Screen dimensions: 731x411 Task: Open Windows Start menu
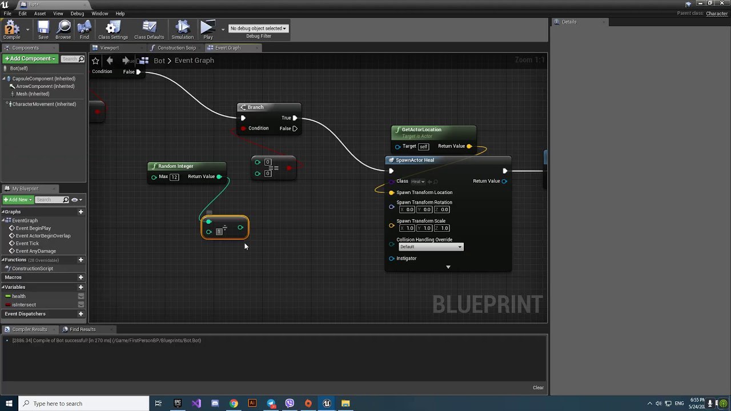(9, 404)
